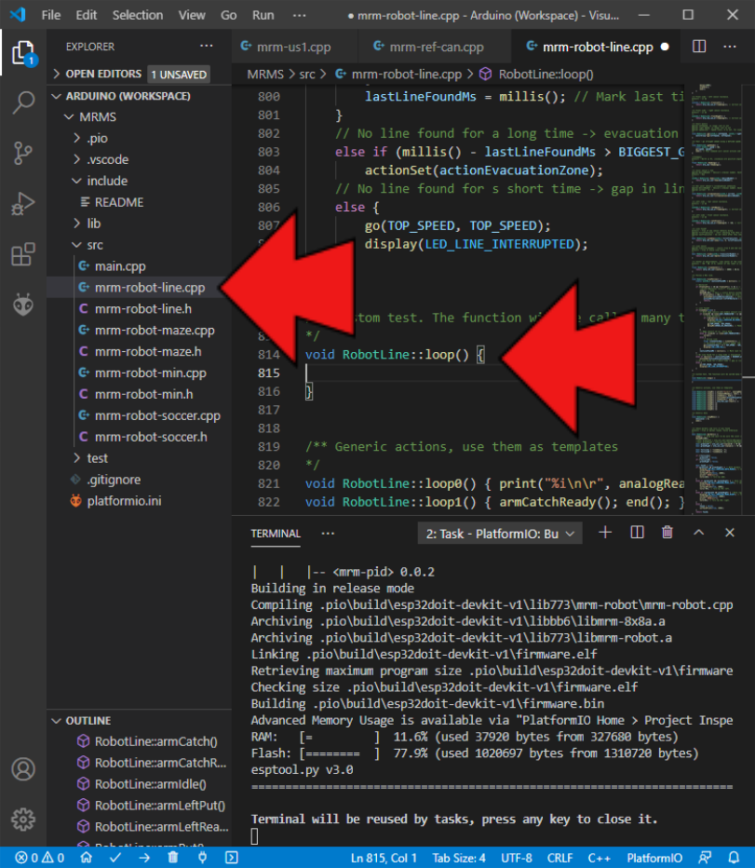Image resolution: width=755 pixels, height=868 pixels.
Task: Open the Extensions view
Action: pyautogui.click(x=23, y=254)
